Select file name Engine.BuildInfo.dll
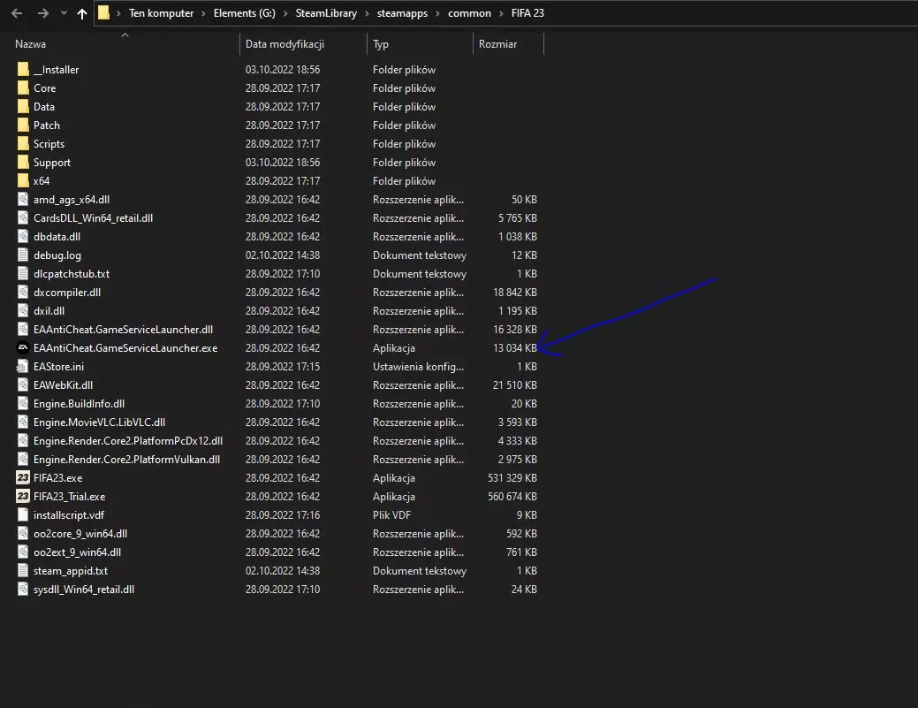 point(79,404)
